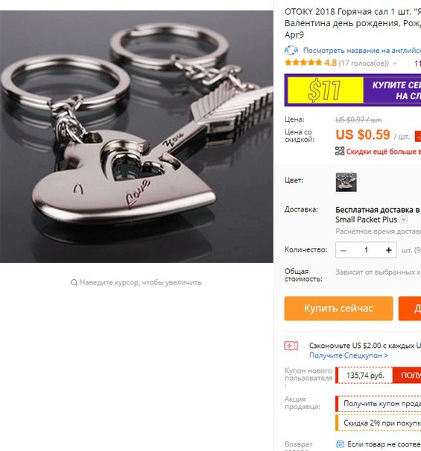The height and width of the screenshot is (451, 421).
Task: Click the main keychain product image
Action: coord(136,137)
